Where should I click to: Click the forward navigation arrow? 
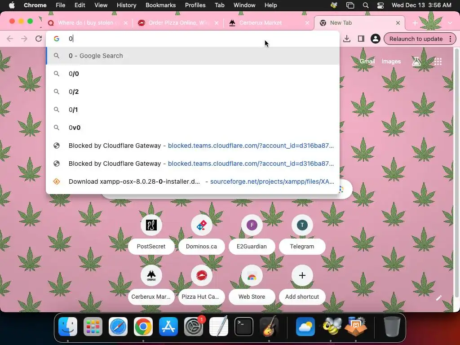[x=24, y=39]
